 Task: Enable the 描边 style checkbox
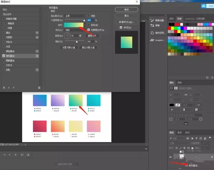[x=4, y=32]
